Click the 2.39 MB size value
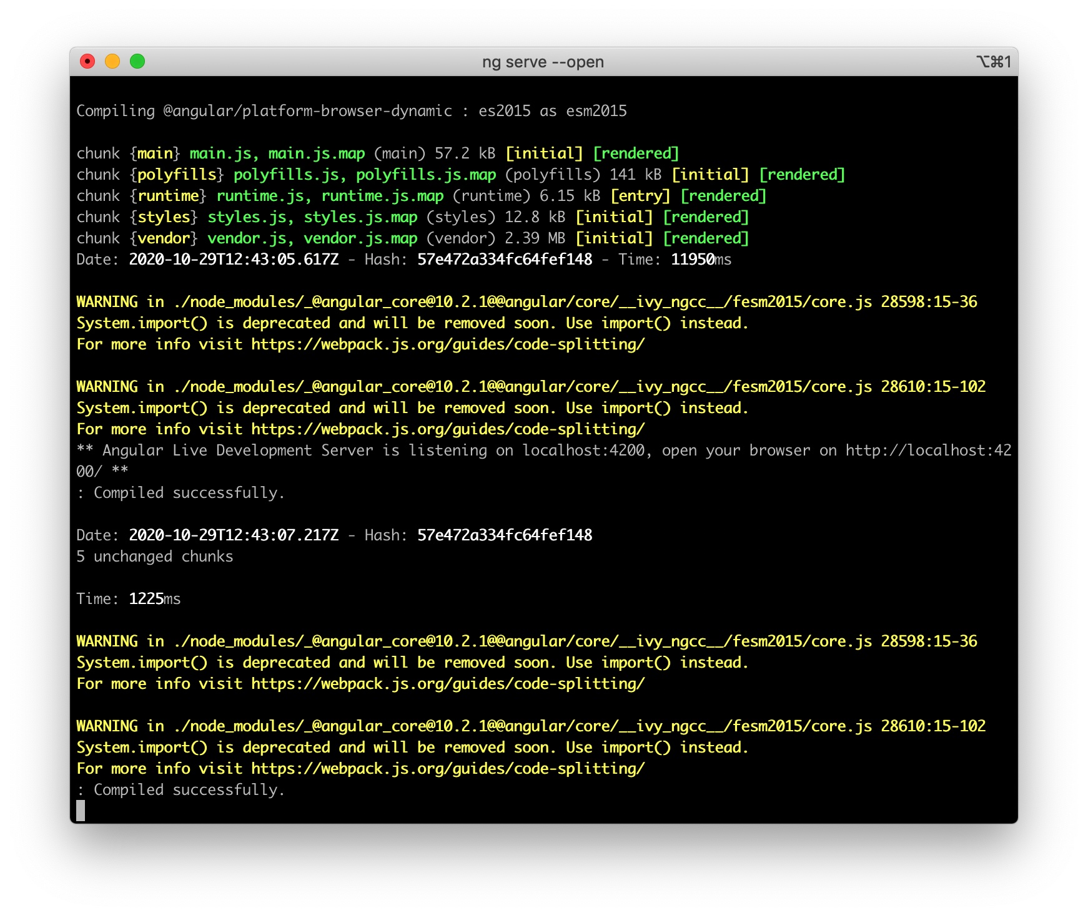Viewport: 1088px width, 916px height. click(535, 238)
